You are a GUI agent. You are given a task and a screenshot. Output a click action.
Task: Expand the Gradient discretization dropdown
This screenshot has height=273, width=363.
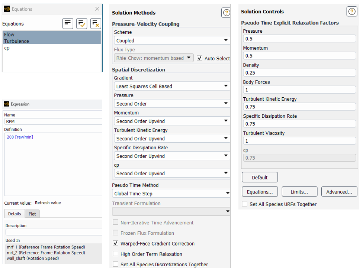point(171,86)
